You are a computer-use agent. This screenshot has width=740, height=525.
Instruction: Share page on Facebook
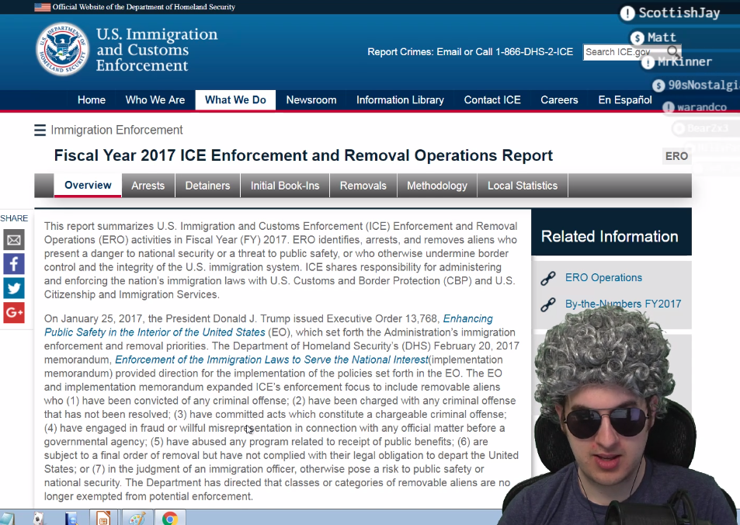point(14,263)
